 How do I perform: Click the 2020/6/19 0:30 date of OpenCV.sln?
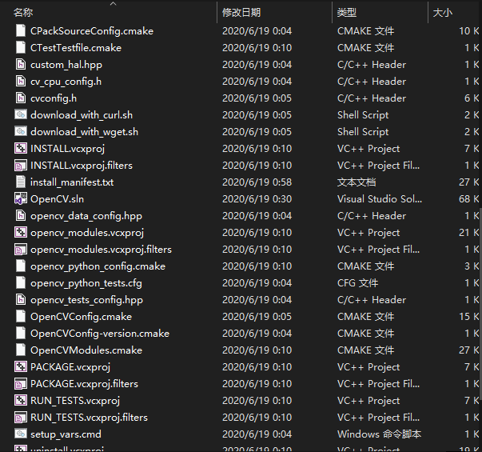[257, 199]
